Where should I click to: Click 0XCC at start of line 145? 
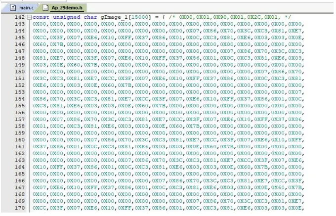(x=40, y=38)
